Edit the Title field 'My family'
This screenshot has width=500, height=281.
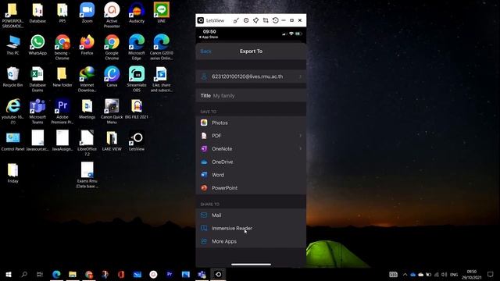pyautogui.click(x=251, y=95)
